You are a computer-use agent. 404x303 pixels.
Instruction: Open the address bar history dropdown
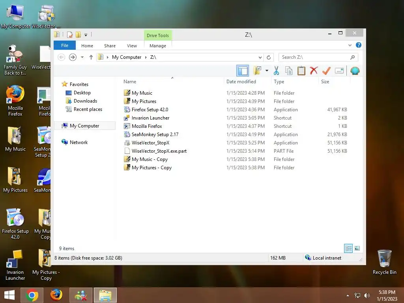tap(260, 57)
